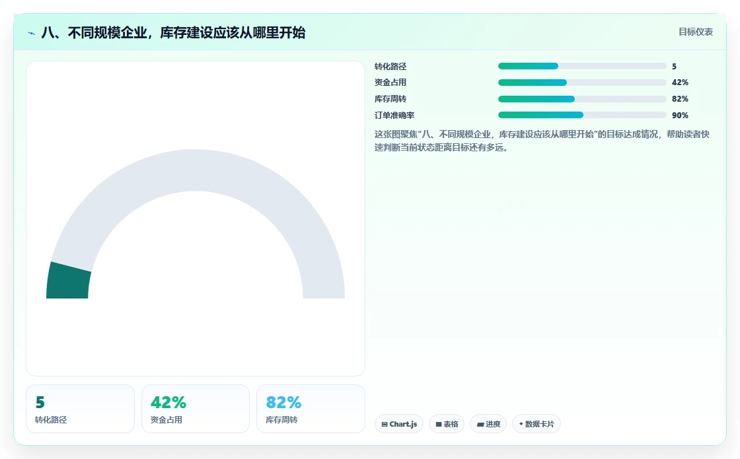Click the lightning icon beside the title
This screenshot has width=740, height=459.
pyautogui.click(x=32, y=33)
